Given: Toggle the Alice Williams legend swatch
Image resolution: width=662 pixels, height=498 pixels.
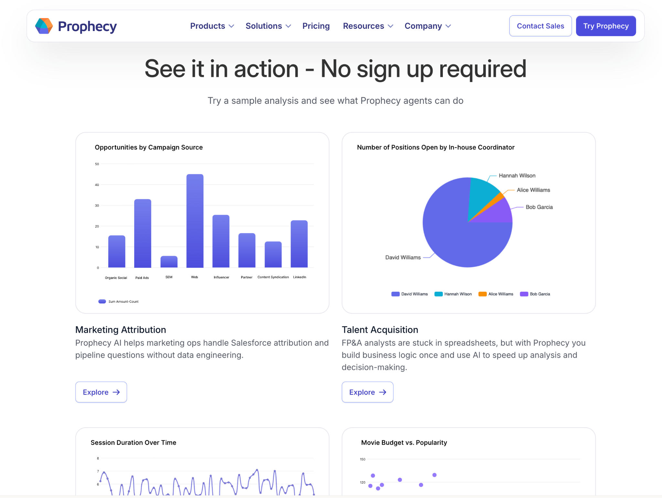Looking at the screenshot, I should pyautogui.click(x=482, y=294).
